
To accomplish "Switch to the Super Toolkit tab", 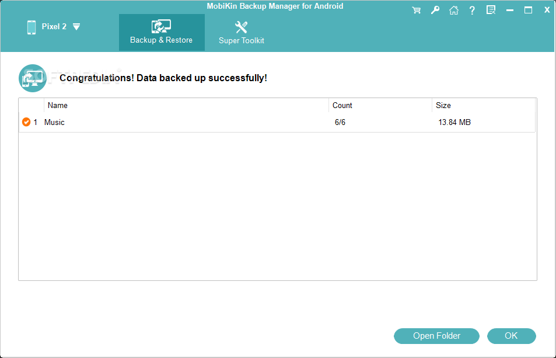I will coord(242,32).
